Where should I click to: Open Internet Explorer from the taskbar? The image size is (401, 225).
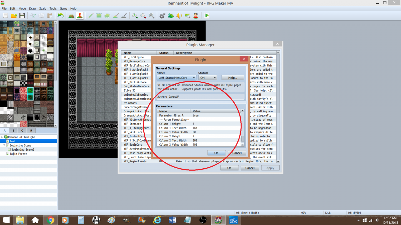157,220
